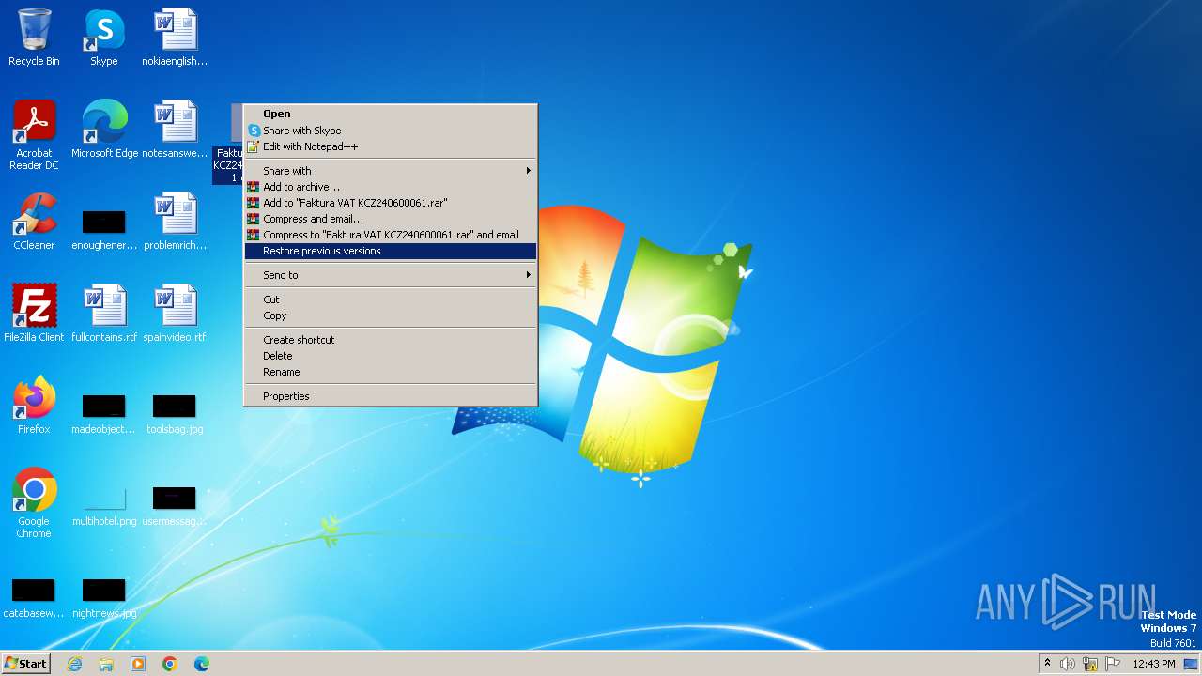Choose Edit with Notepad++ menu entry
Screen dimensions: 1202x676
click(x=391, y=146)
